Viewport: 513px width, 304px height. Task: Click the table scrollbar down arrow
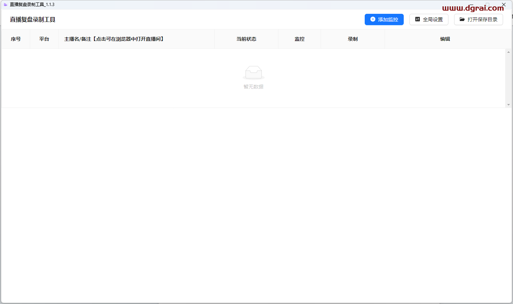pyautogui.click(x=508, y=105)
